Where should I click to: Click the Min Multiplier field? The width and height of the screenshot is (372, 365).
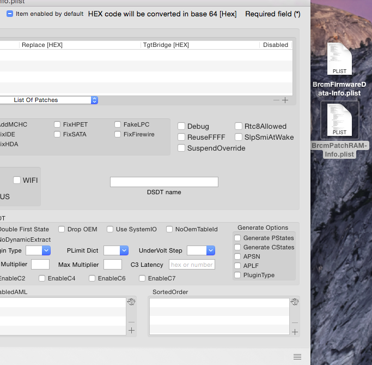40,265
